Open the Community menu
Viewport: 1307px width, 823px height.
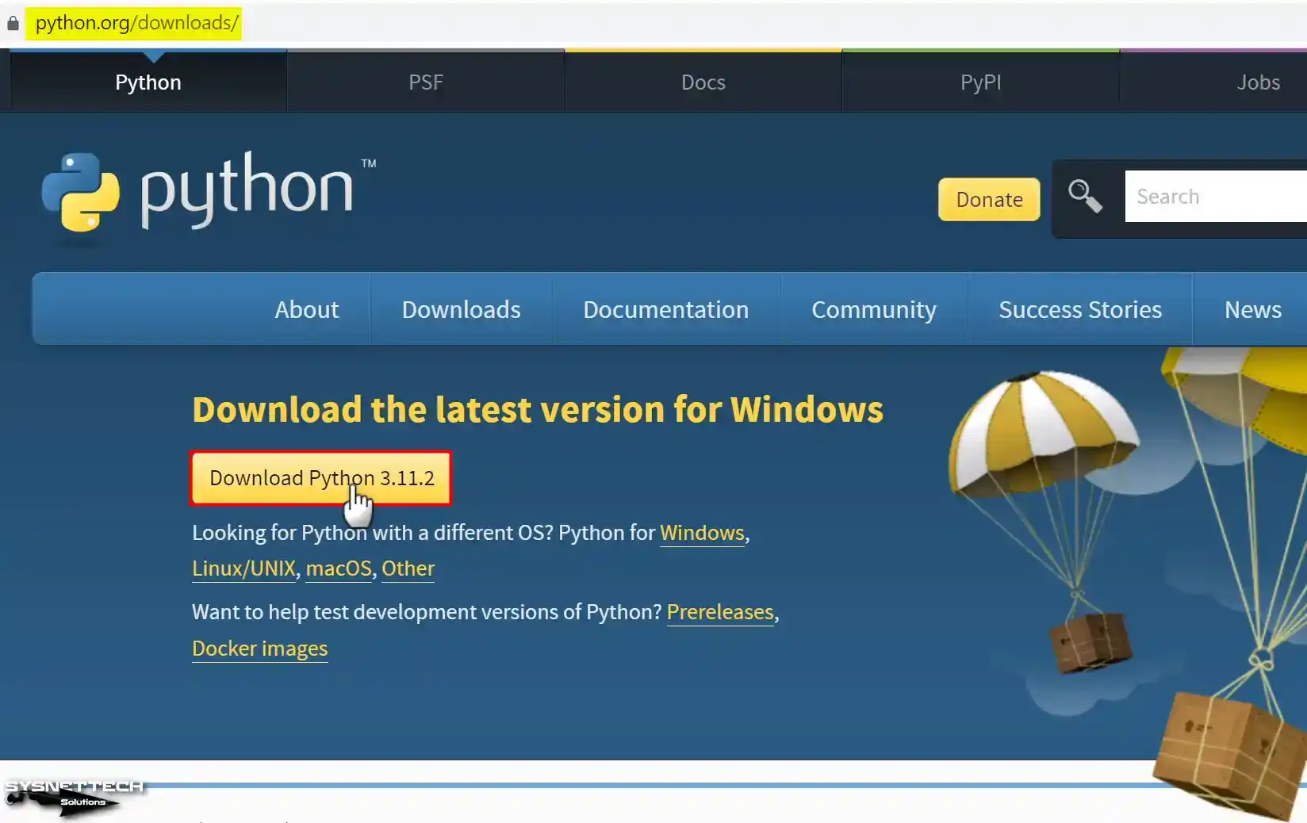click(x=874, y=309)
